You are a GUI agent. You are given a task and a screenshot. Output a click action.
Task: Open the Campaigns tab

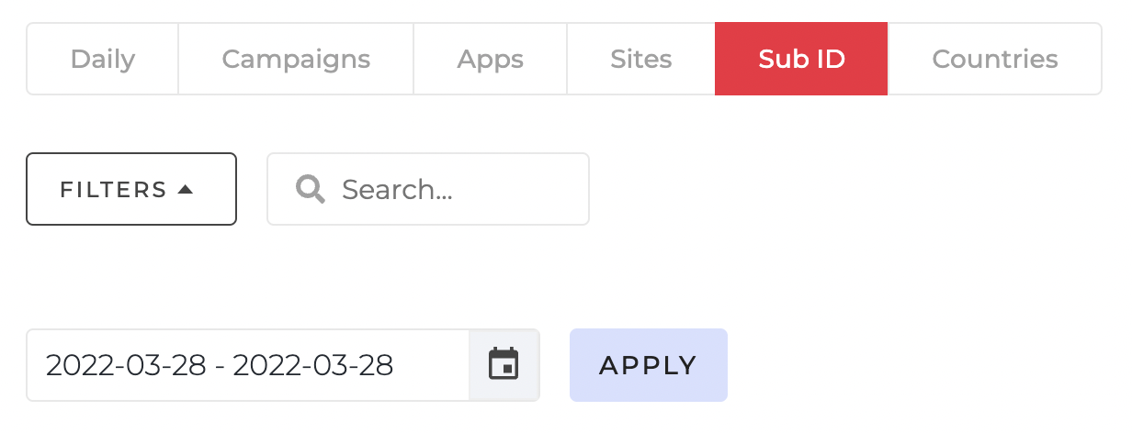tap(296, 59)
